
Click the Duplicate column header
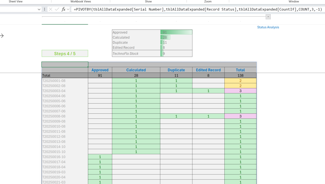click(176, 70)
